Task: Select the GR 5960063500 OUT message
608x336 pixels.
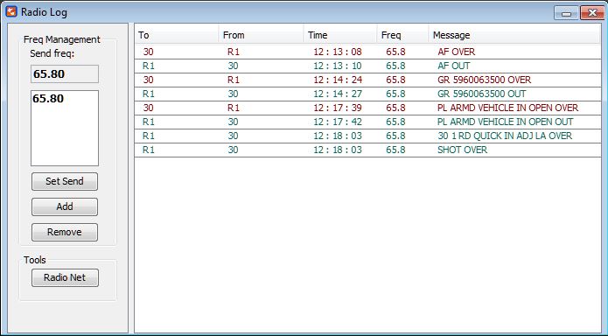Action: 367,94
